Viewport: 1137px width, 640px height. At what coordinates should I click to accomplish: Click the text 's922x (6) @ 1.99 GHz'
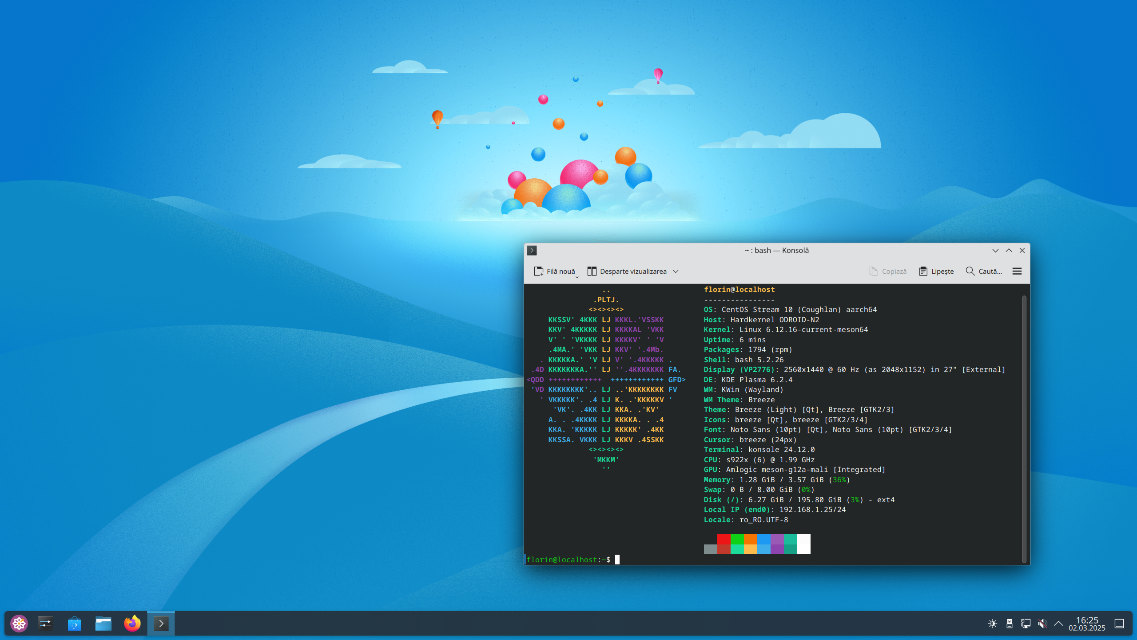click(x=770, y=460)
